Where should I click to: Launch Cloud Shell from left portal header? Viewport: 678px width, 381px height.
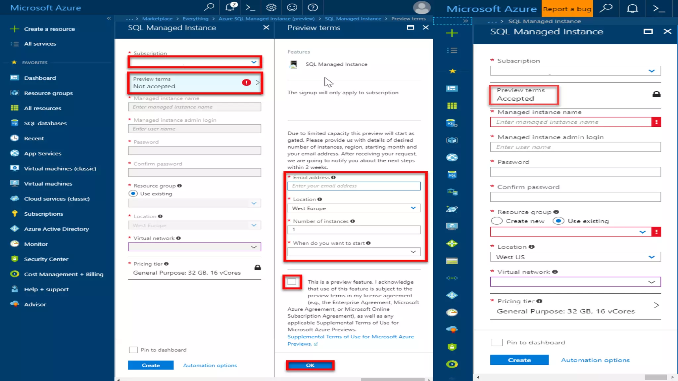coord(250,7)
